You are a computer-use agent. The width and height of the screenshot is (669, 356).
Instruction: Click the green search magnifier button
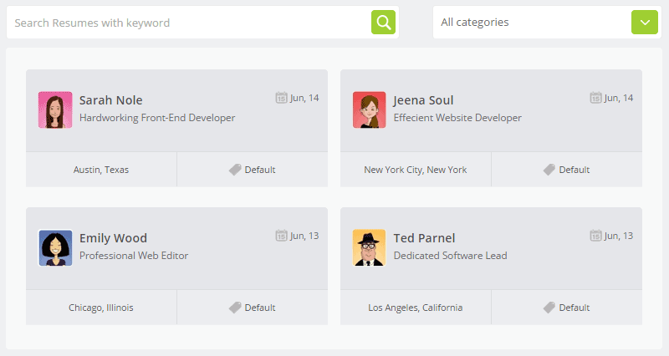pos(383,23)
